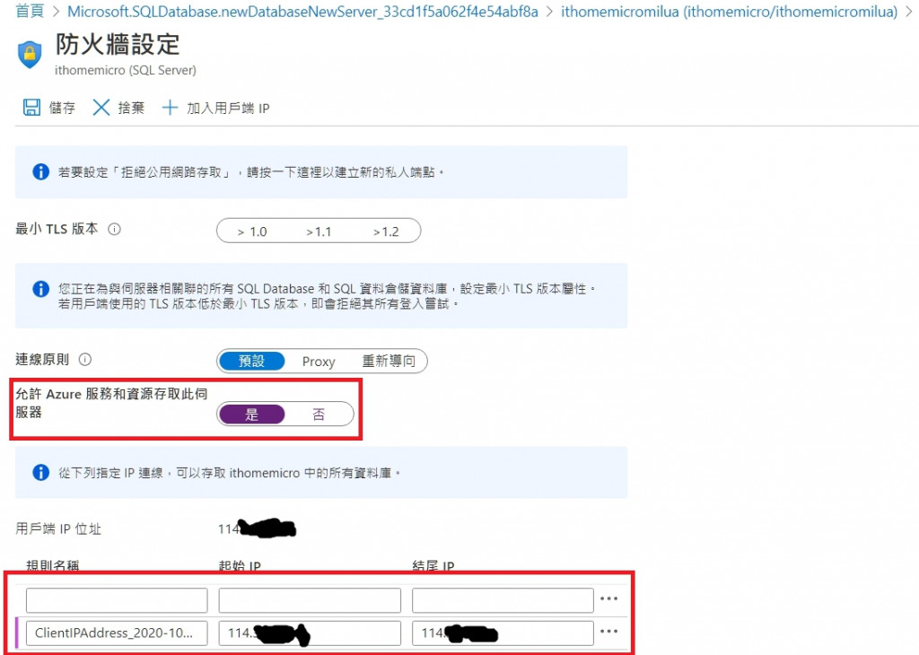Select TLS version >1.1 option
The image size is (919, 655).
pyautogui.click(x=319, y=231)
